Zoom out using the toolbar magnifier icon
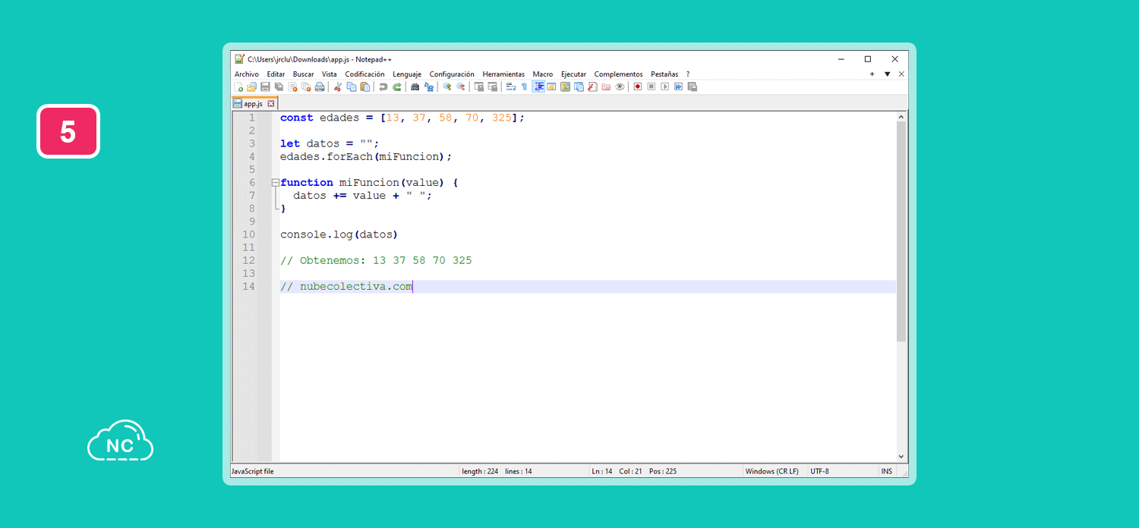 [x=461, y=86]
